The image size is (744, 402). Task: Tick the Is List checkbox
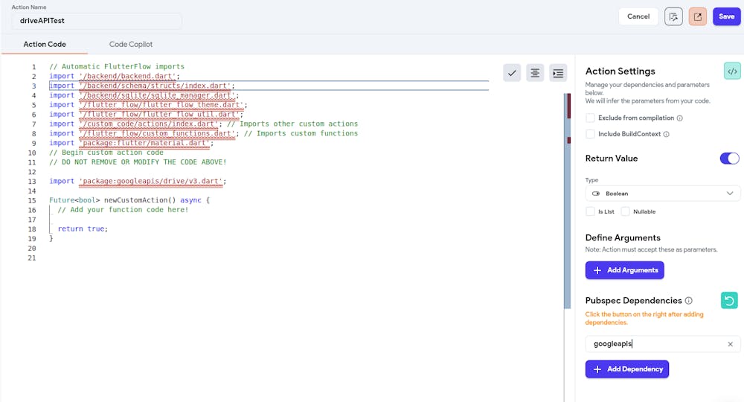click(590, 211)
